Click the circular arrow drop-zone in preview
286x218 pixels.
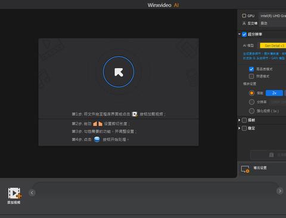119,72
